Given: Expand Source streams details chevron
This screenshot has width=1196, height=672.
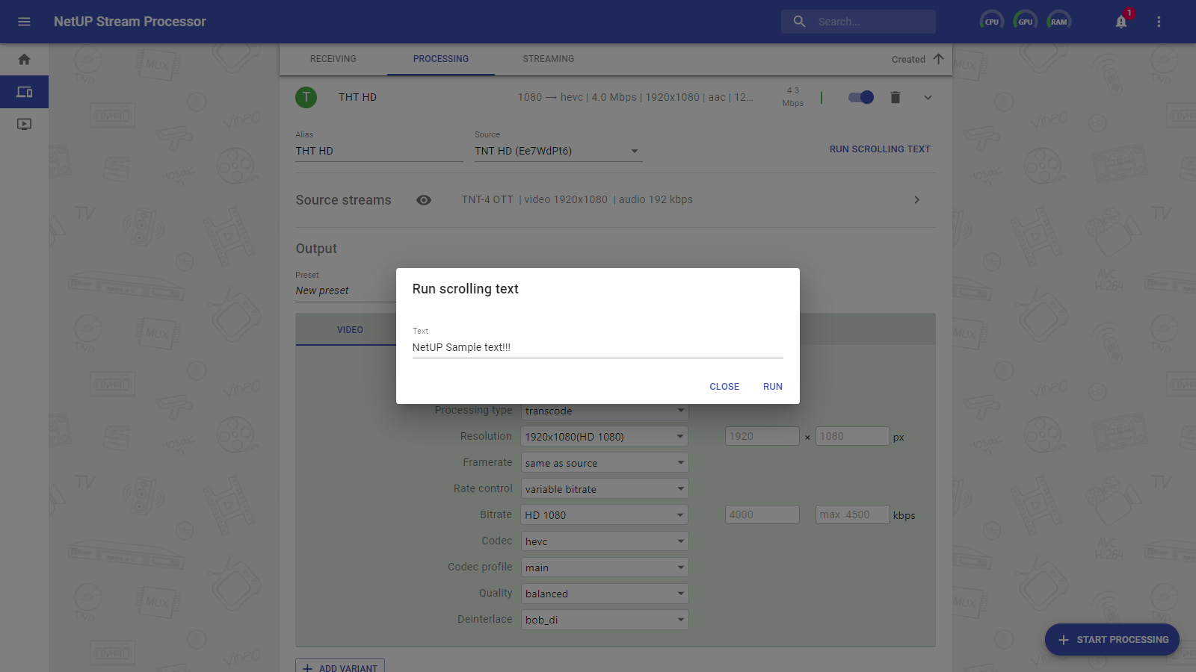Looking at the screenshot, I should pyautogui.click(x=917, y=200).
